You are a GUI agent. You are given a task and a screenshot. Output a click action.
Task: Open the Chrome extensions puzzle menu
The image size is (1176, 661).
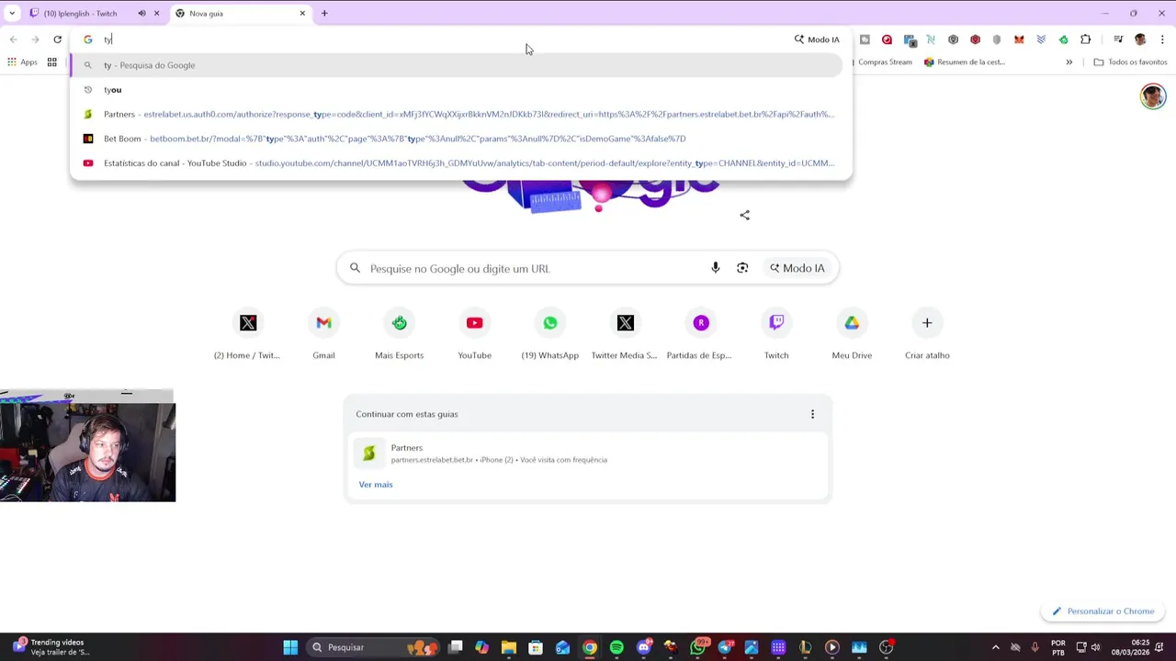tap(1086, 39)
